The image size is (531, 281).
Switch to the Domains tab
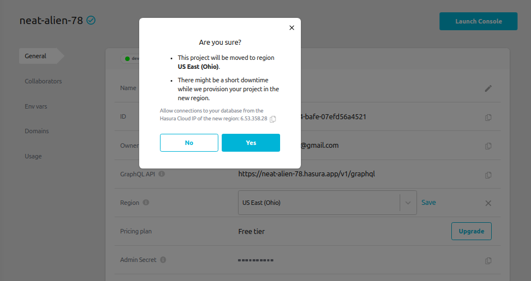tap(36, 131)
